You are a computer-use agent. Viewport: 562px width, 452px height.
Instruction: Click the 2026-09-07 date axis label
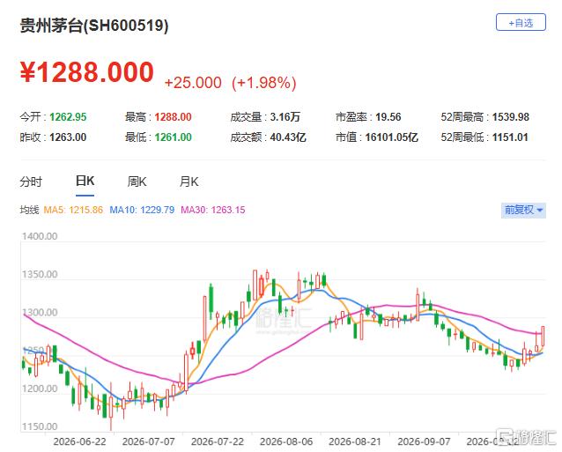tap(424, 441)
